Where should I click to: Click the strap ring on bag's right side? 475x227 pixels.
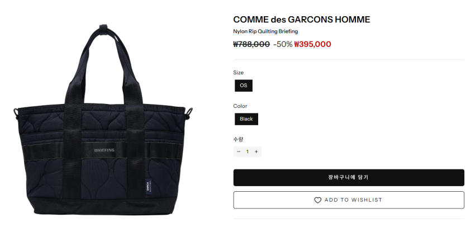click(x=190, y=114)
